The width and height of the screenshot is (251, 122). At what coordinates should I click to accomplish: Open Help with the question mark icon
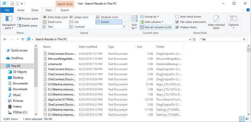click(x=248, y=10)
